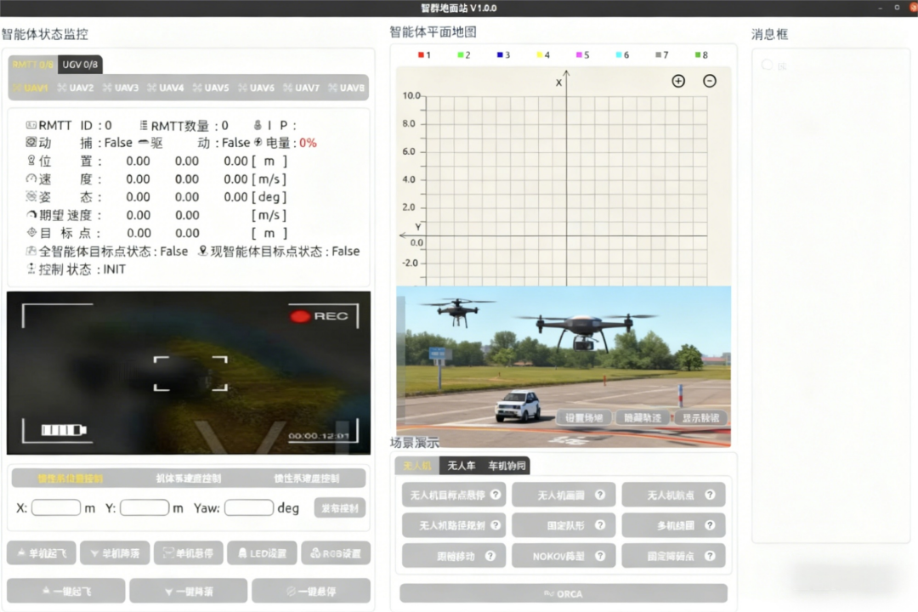Click question mark next to 多机绕圈
Viewport: 918px width, 612px height.
[710, 525]
